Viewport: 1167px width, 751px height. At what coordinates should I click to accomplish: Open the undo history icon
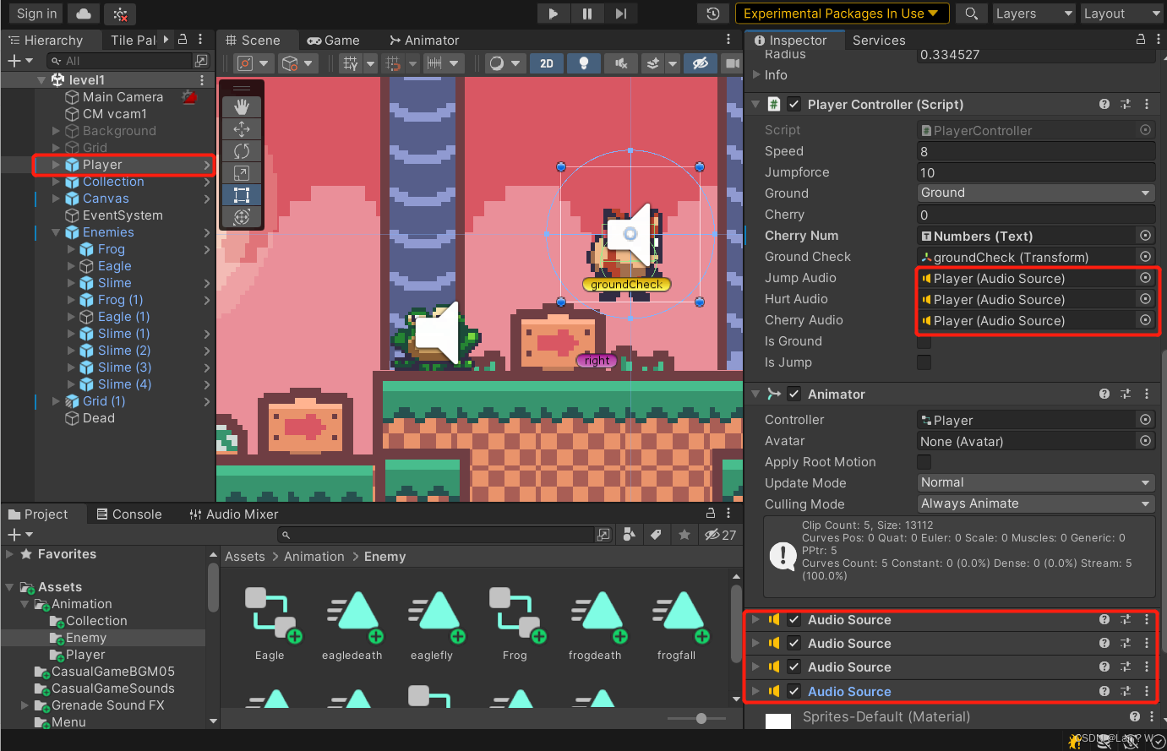[x=713, y=14]
